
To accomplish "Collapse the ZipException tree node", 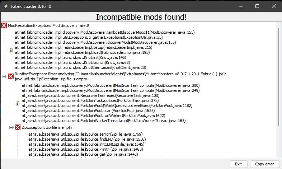I will coord(11,127).
